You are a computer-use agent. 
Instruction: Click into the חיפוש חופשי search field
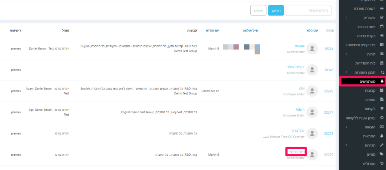308,10
